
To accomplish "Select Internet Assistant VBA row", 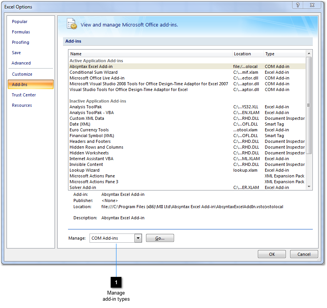I will click(187, 159).
